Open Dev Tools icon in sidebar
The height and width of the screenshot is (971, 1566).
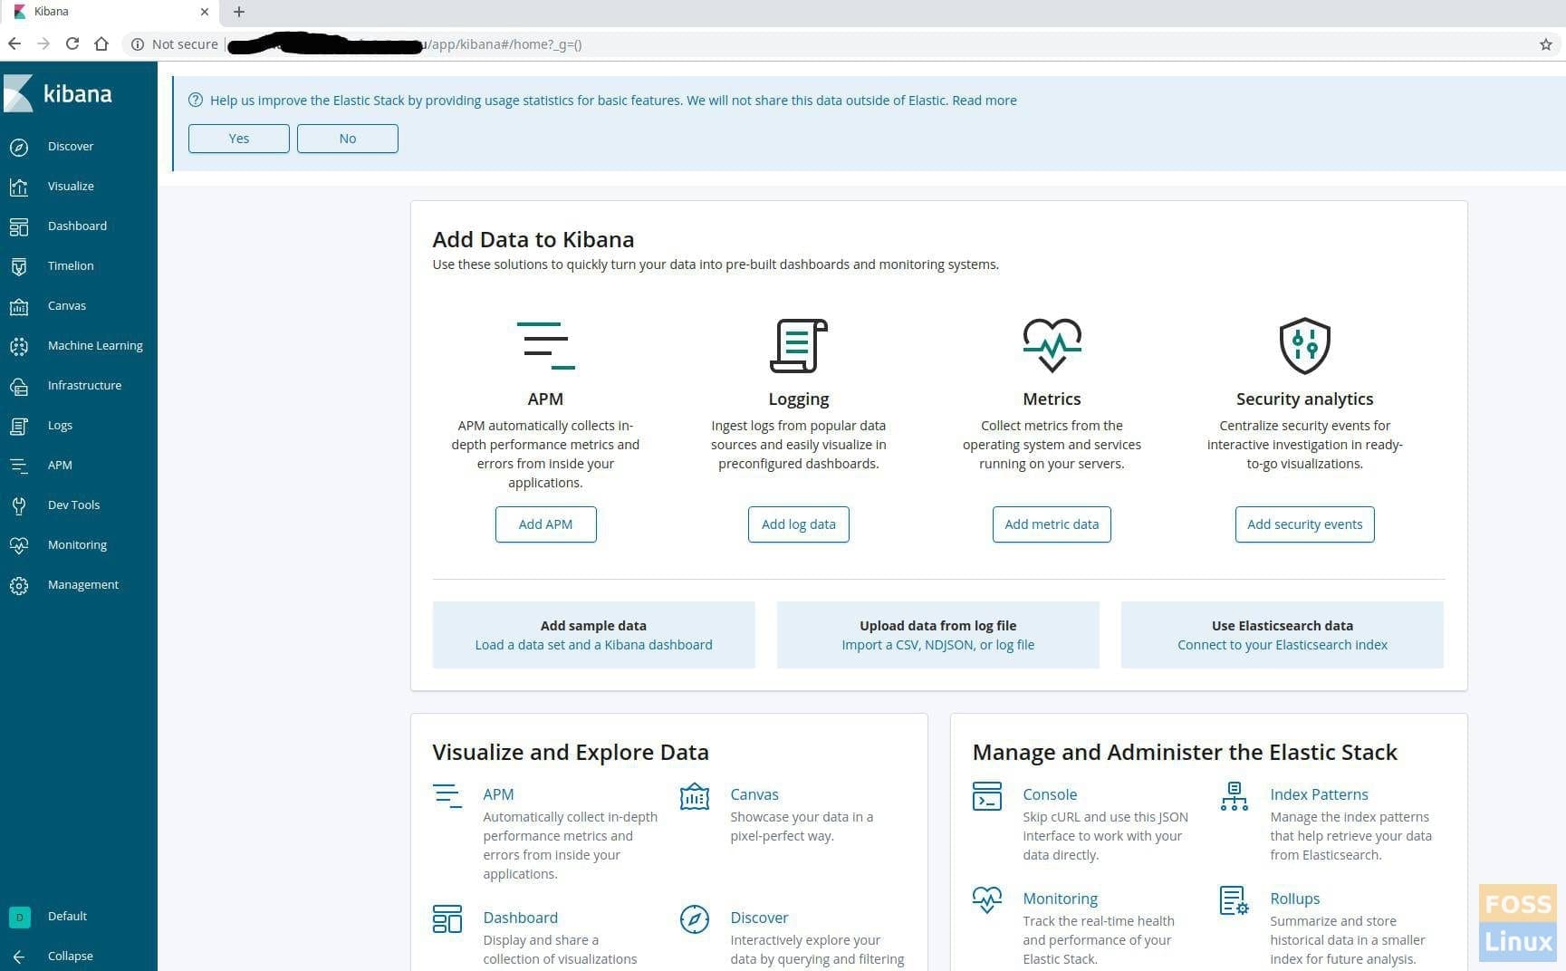pyautogui.click(x=19, y=505)
